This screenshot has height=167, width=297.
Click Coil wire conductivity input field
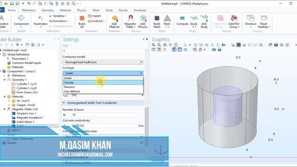click(104, 126)
